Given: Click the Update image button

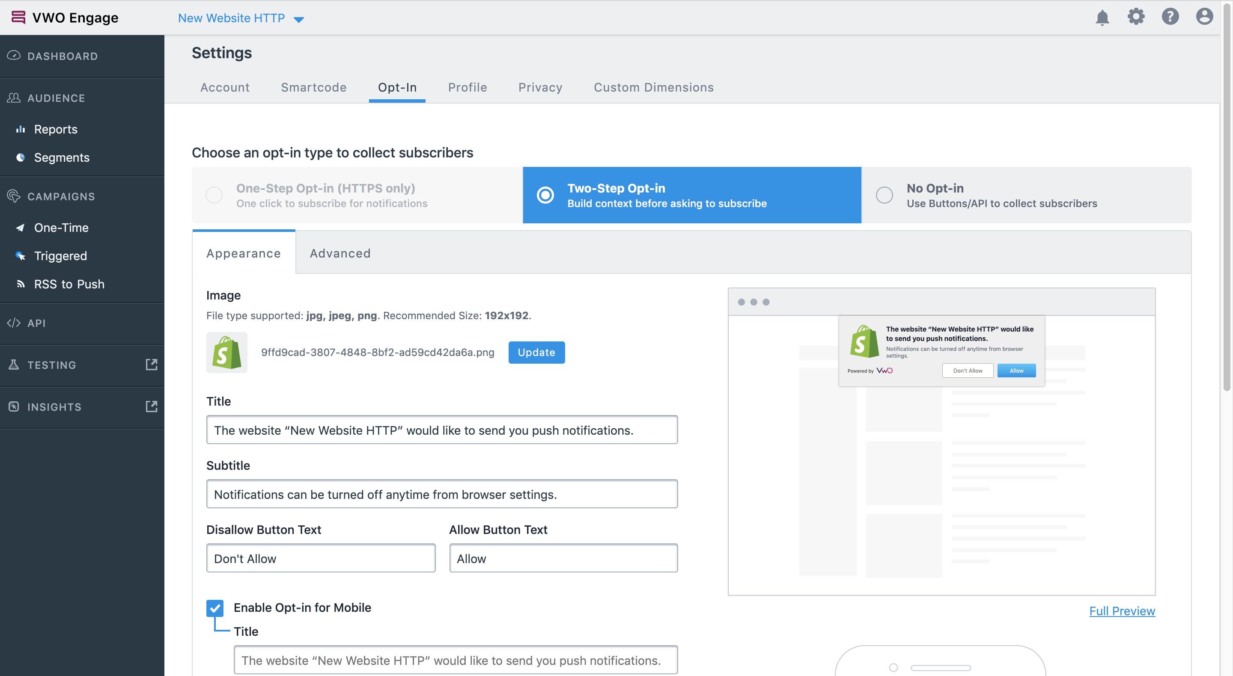Looking at the screenshot, I should click(536, 352).
